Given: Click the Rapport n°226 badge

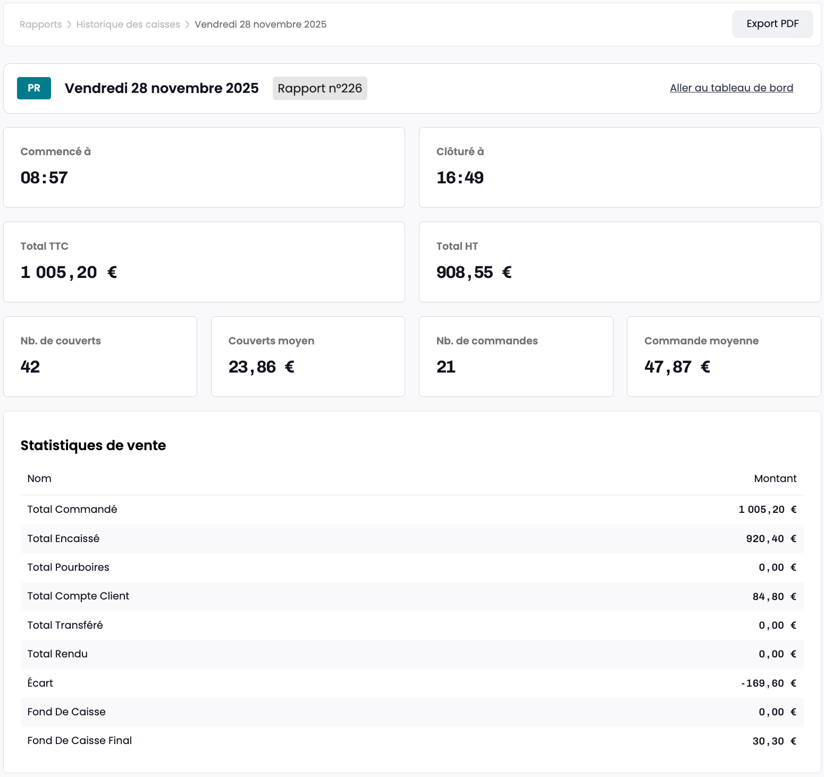Looking at the screenshot, I should coord(319,88).
